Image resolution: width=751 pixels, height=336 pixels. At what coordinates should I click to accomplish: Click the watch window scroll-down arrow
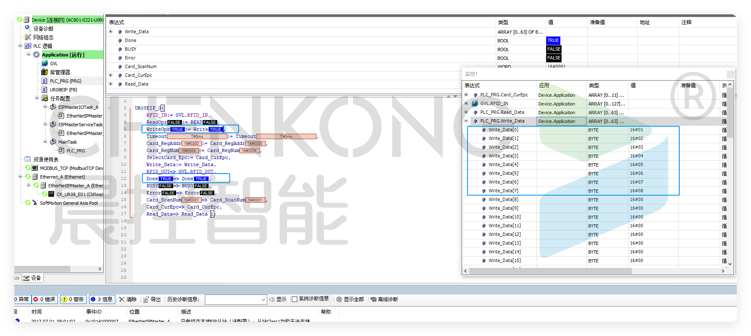tap(730, 264)
